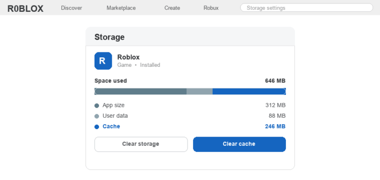Focus the Storage settings search field

(x=306, y=7)
